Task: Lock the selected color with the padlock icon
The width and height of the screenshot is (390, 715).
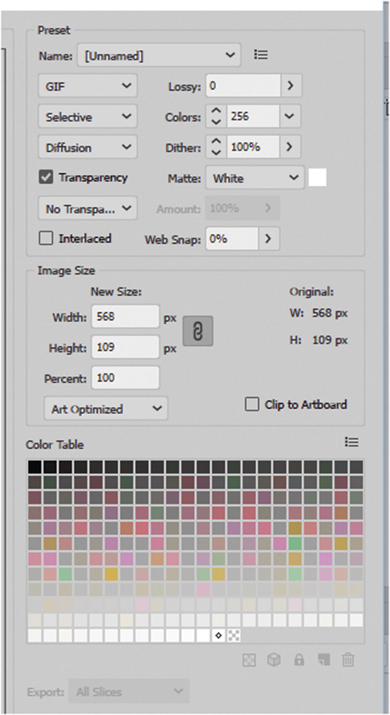Action: coord(299,660)
